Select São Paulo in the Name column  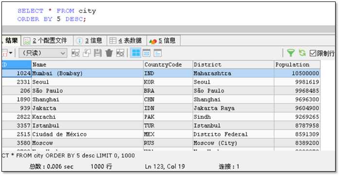click(x=87, y=91)
